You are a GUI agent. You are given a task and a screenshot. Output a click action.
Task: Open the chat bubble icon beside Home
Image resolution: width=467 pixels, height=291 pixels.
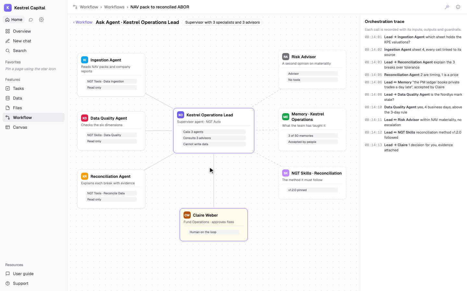point(31,20)
